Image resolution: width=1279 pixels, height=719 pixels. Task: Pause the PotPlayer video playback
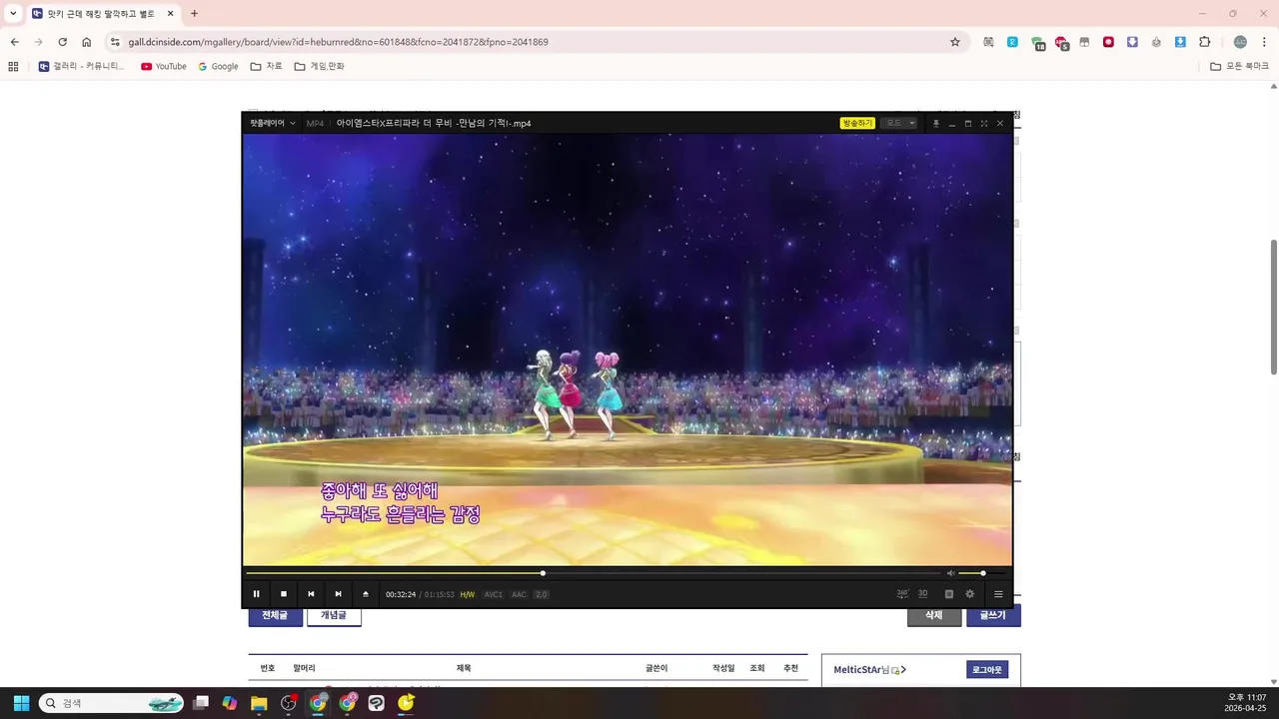[x=256, y=594]
